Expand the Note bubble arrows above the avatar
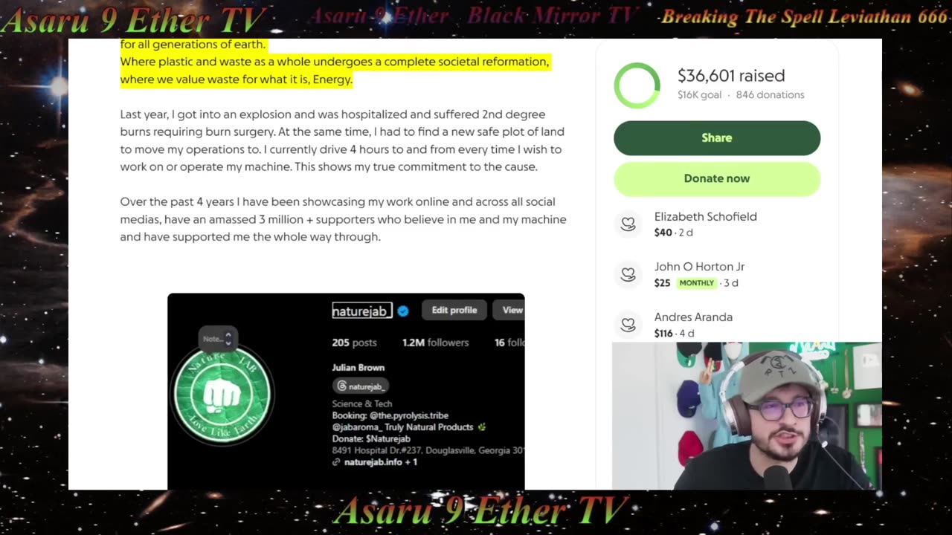This screenshot has height=535, width=952. [x=228, y=339]
